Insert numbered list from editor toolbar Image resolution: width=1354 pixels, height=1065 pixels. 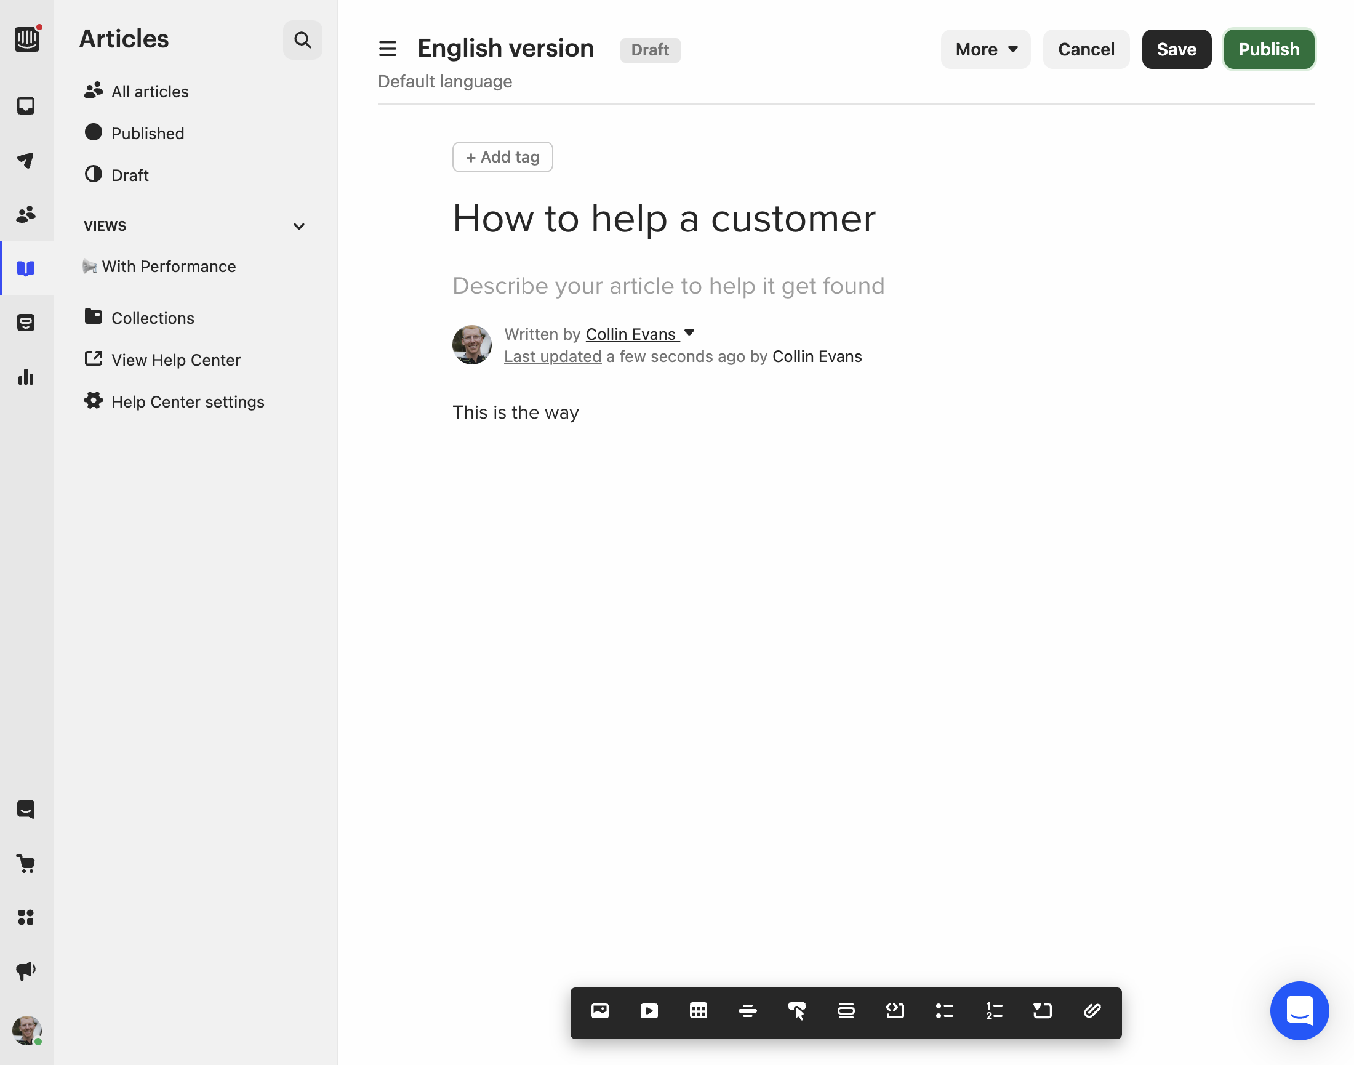pos(994,1011)
